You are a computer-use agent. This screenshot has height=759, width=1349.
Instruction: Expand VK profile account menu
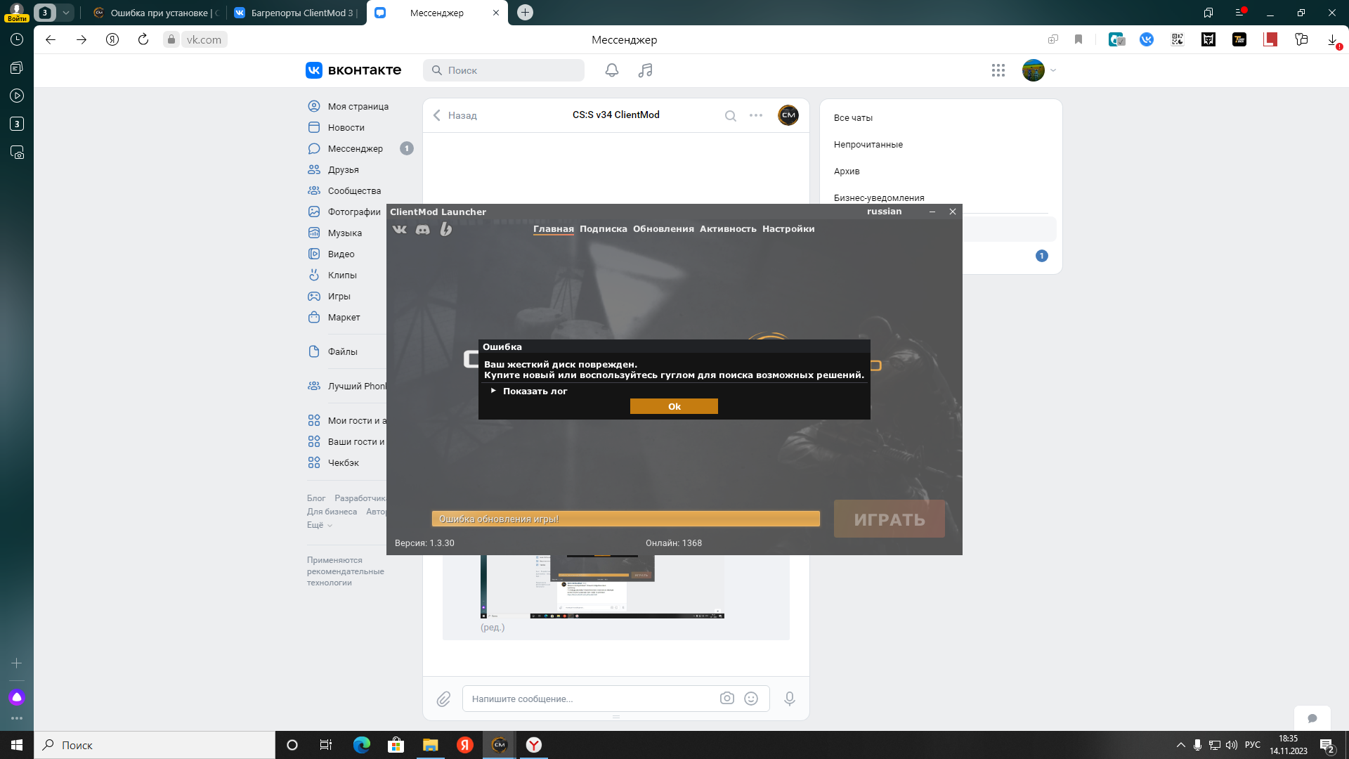1040,70
